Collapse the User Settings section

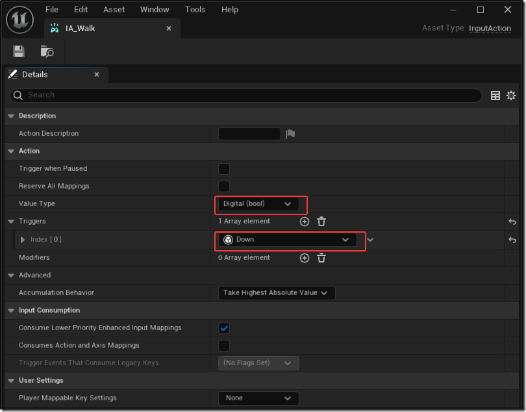[11, 380]
